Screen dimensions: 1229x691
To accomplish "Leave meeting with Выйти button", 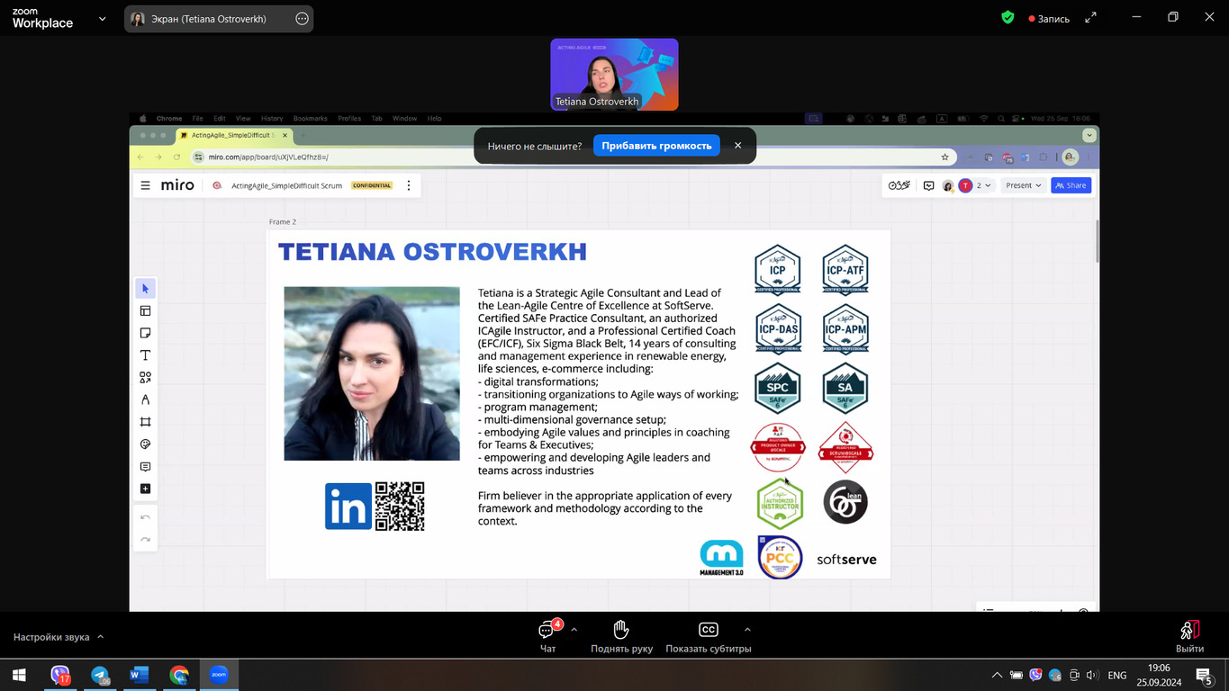I will click(x=1189, y=635).
